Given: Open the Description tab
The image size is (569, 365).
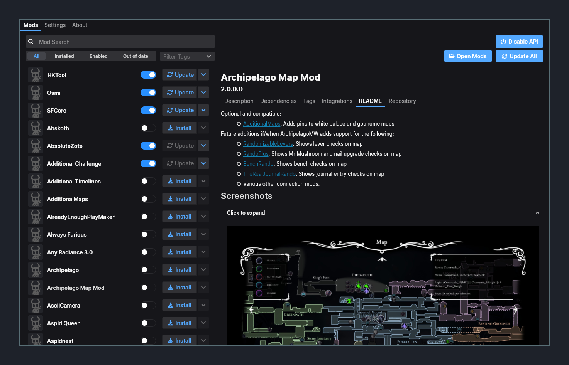Looking at the screenshot, I should [x=239, y=101].
